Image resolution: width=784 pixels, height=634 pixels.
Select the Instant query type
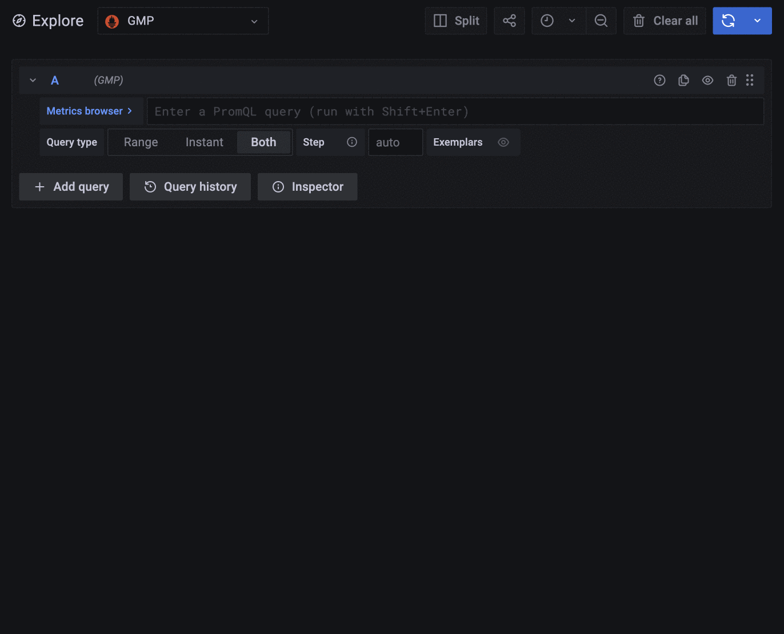pos(204,142)
